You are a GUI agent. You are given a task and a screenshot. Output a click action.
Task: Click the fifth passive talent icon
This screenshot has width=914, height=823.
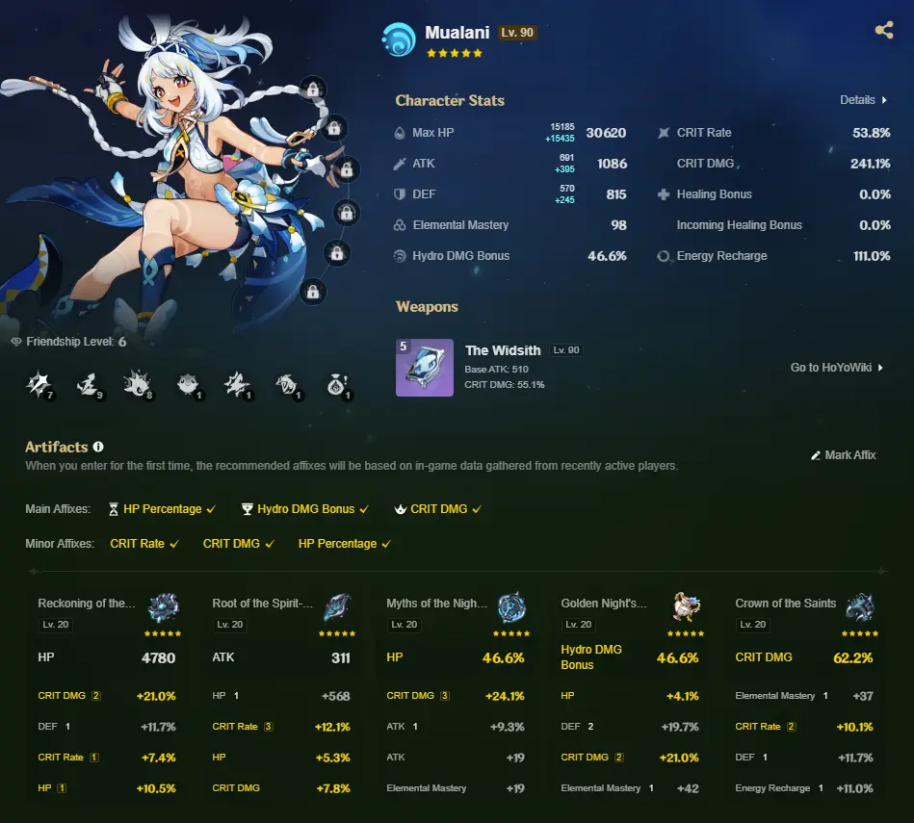[x=237, y=384]
